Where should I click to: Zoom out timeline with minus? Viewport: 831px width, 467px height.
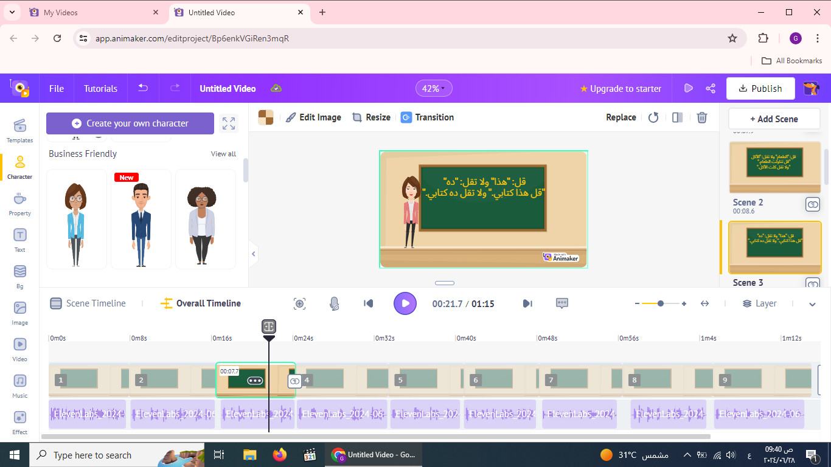(x=637, y=303)
